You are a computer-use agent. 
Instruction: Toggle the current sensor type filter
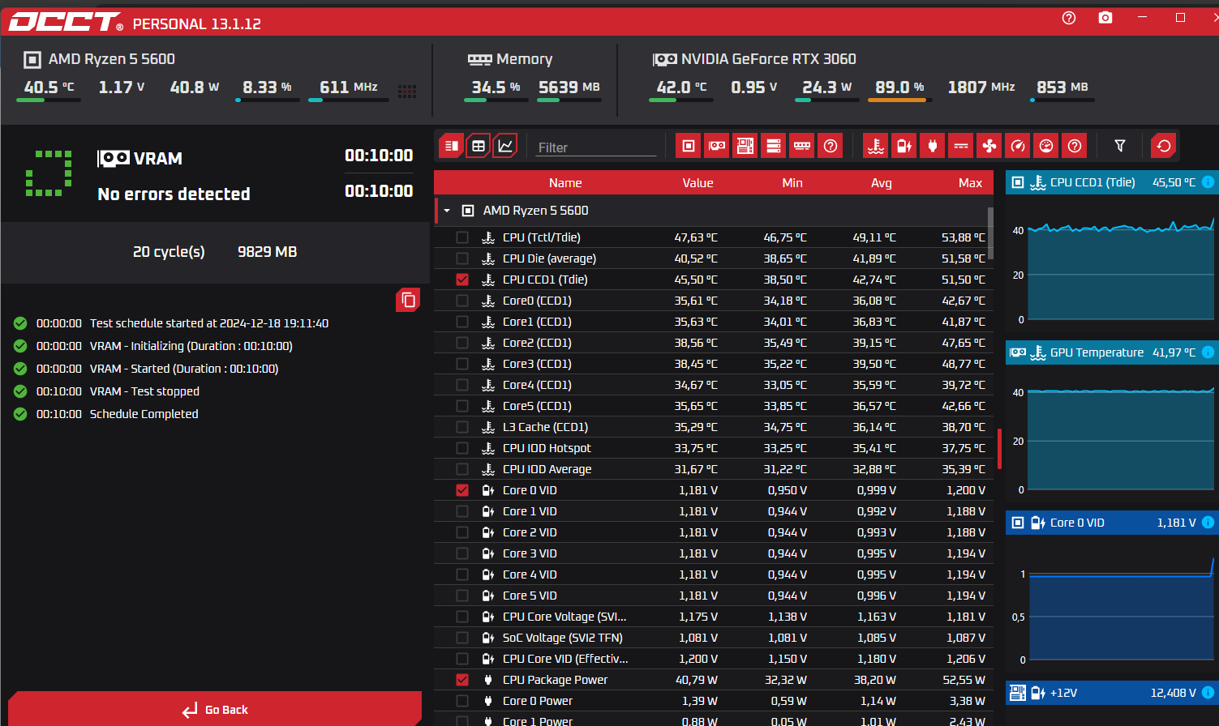click(x=961, y=146)
